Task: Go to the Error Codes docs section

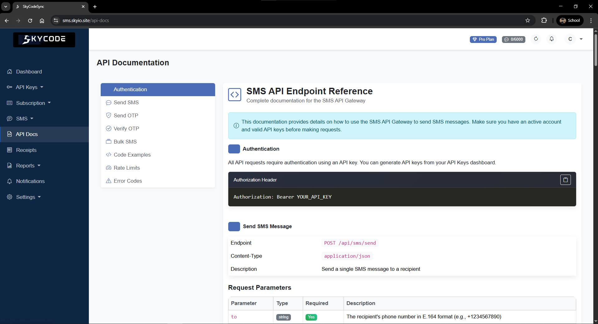Action: [158, 181]
